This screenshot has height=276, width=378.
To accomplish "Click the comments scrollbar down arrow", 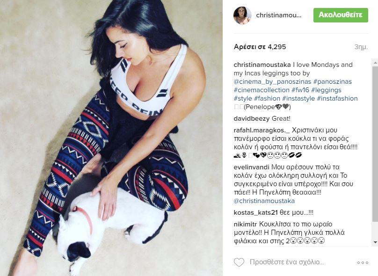I will pyautogui.click(x=375, y=242).
